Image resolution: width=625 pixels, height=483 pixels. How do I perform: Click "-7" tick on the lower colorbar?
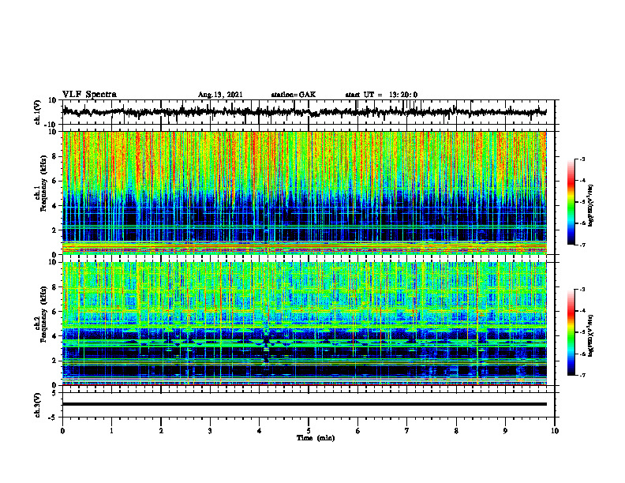pos(582,375)
